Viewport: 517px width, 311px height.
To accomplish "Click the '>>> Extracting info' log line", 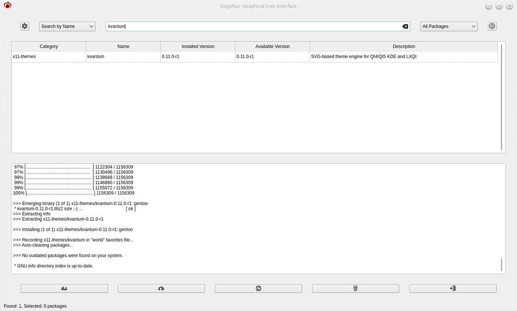I will (x=32, y=214).
